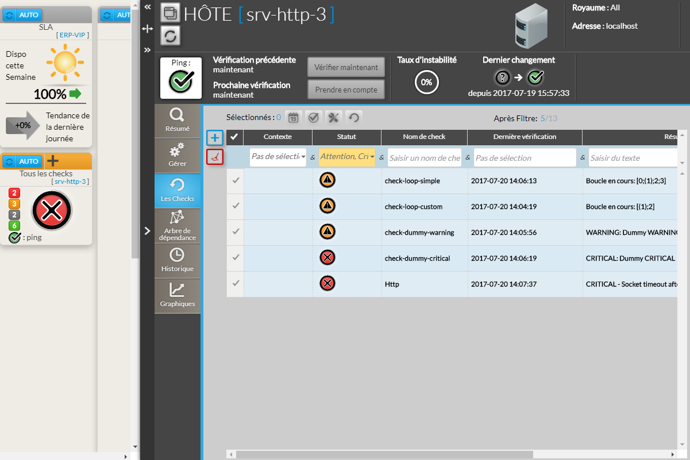Click the horizontal scrollbar below the checks table

pyautogui.click(x=384, y=454)
